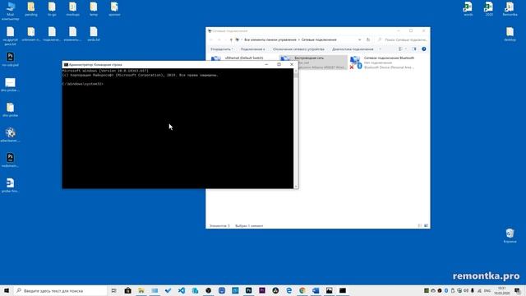Viewport: 526px width, 296px height.
Task: Select the This PC desktop icon
Action: [11, 11]
